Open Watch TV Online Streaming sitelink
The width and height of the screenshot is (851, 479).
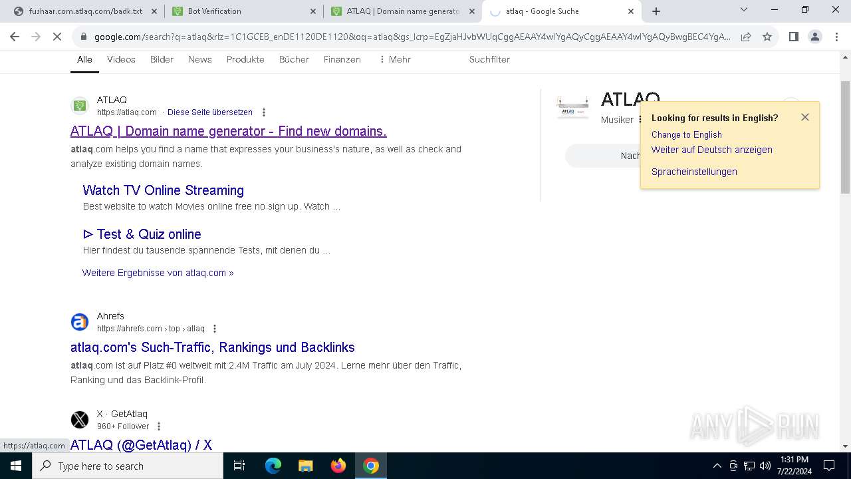click(164, 190)
